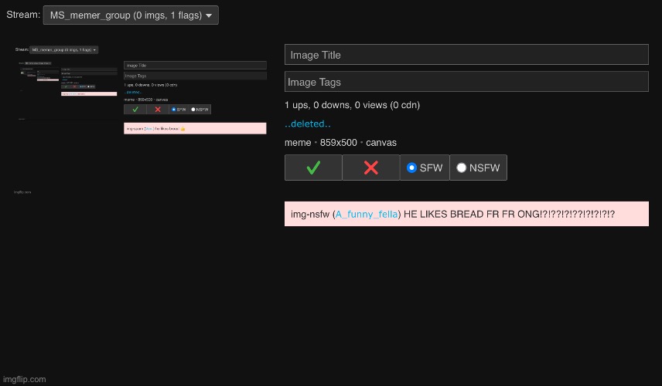Image resolution: width=662 pixels, height=386 pixels.
Task: Open the A_funny_fella profile link
Action: pos(367,214)
